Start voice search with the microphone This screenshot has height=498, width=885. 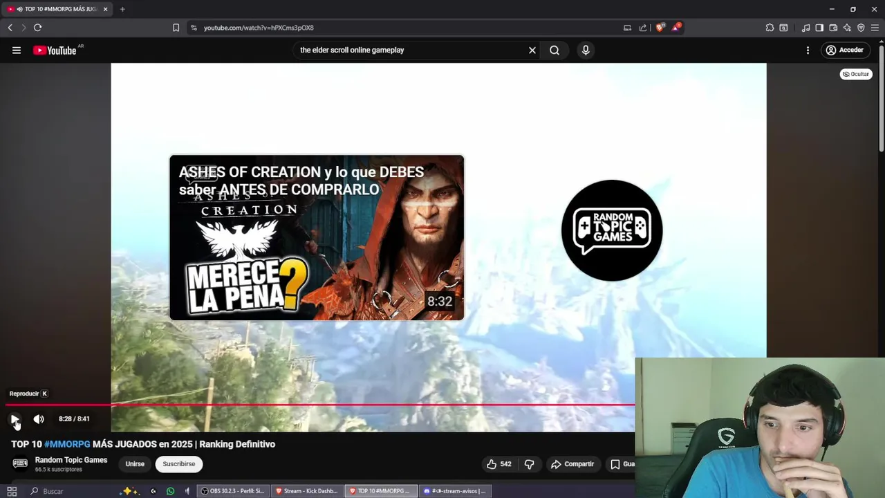click(586, 50)
